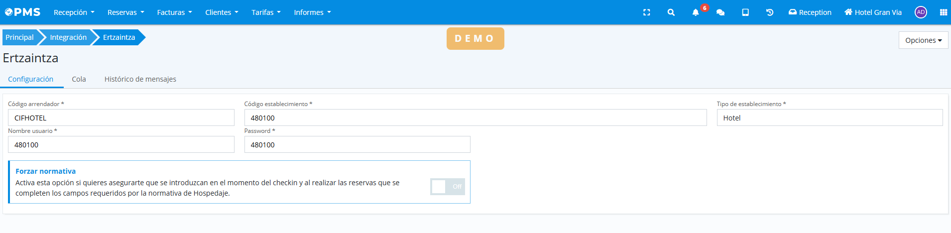Click the tablet device icon

(745, 12)
